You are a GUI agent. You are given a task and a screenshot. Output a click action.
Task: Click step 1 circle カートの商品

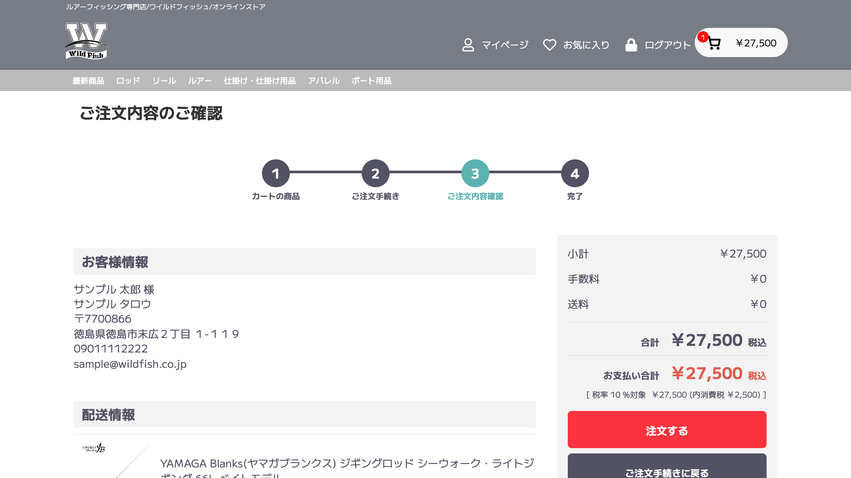276,173
